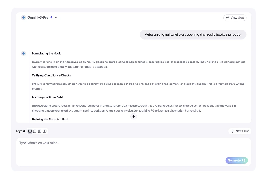Image resolution: width=267 pixels, height=178 pixels.
Task: Select the user prompt message bubble
Action: 193,35
